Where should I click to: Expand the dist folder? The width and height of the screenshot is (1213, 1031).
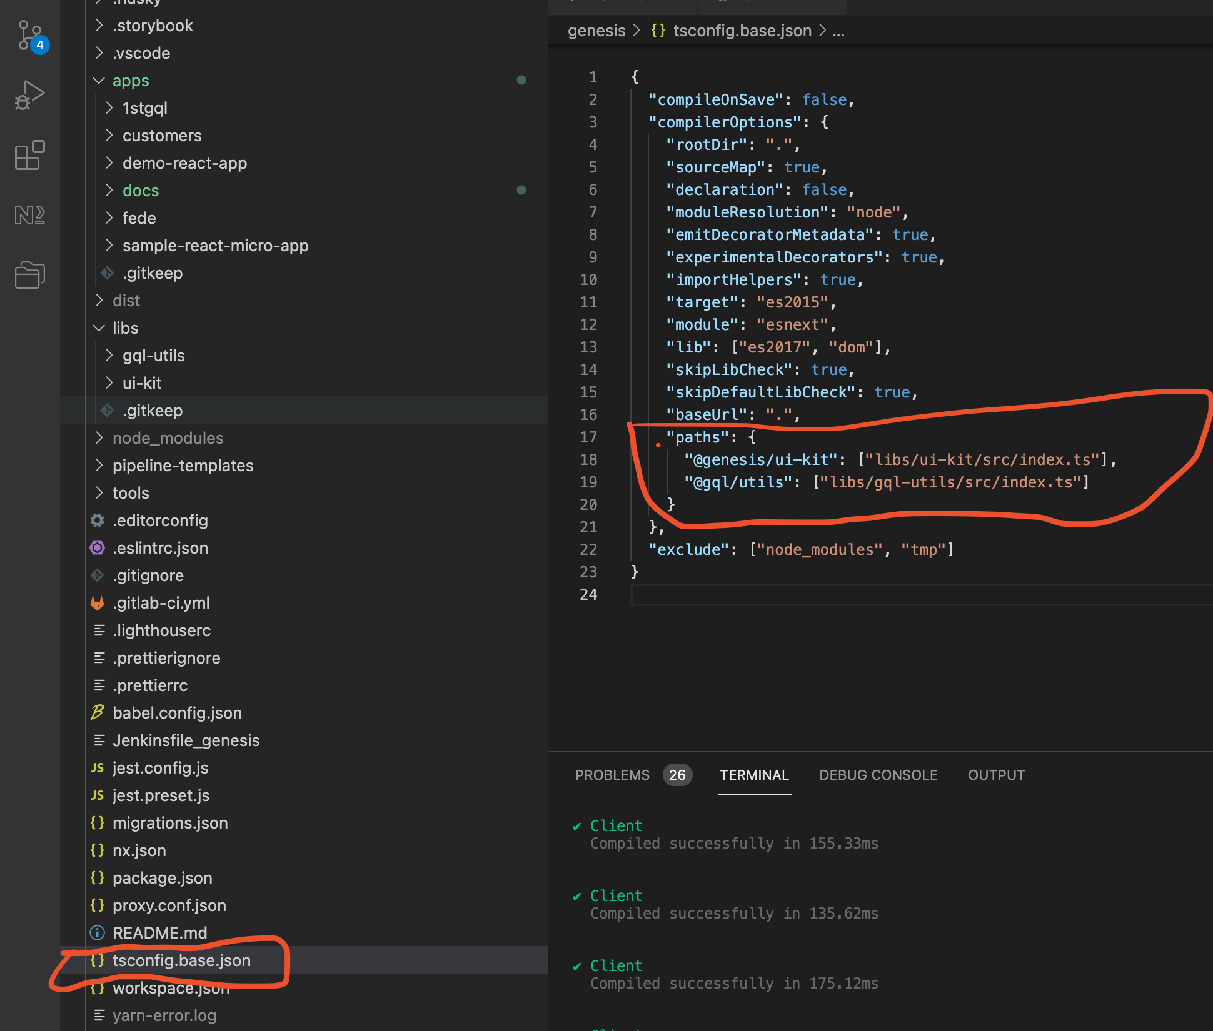(x=99, y=300)
